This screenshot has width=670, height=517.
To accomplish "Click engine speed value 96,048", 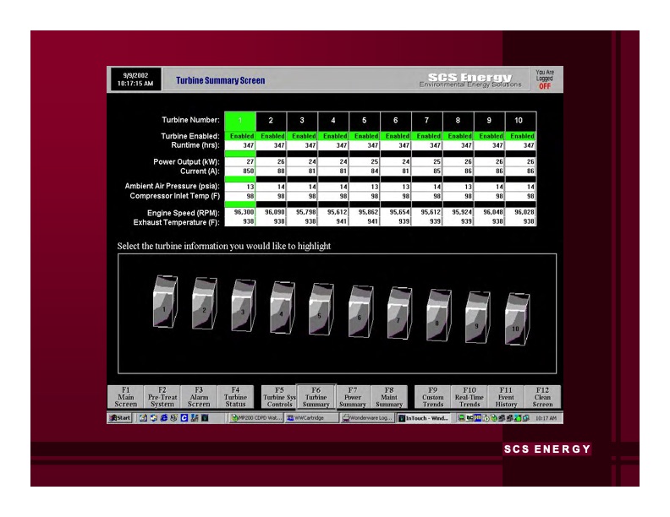I will tap(489, 212).
